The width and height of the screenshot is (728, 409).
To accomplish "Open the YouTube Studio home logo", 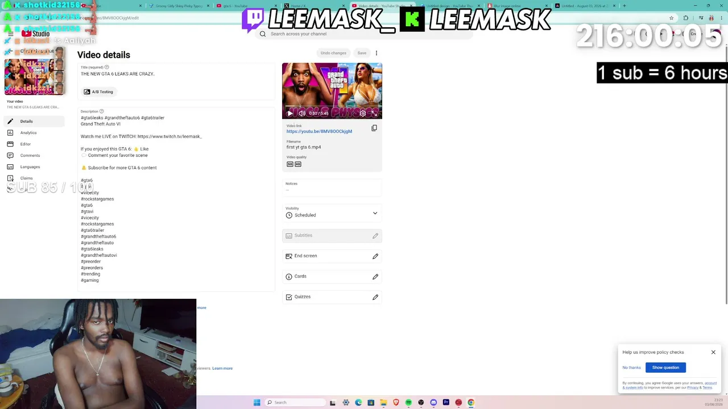I will tap(35, 34).
